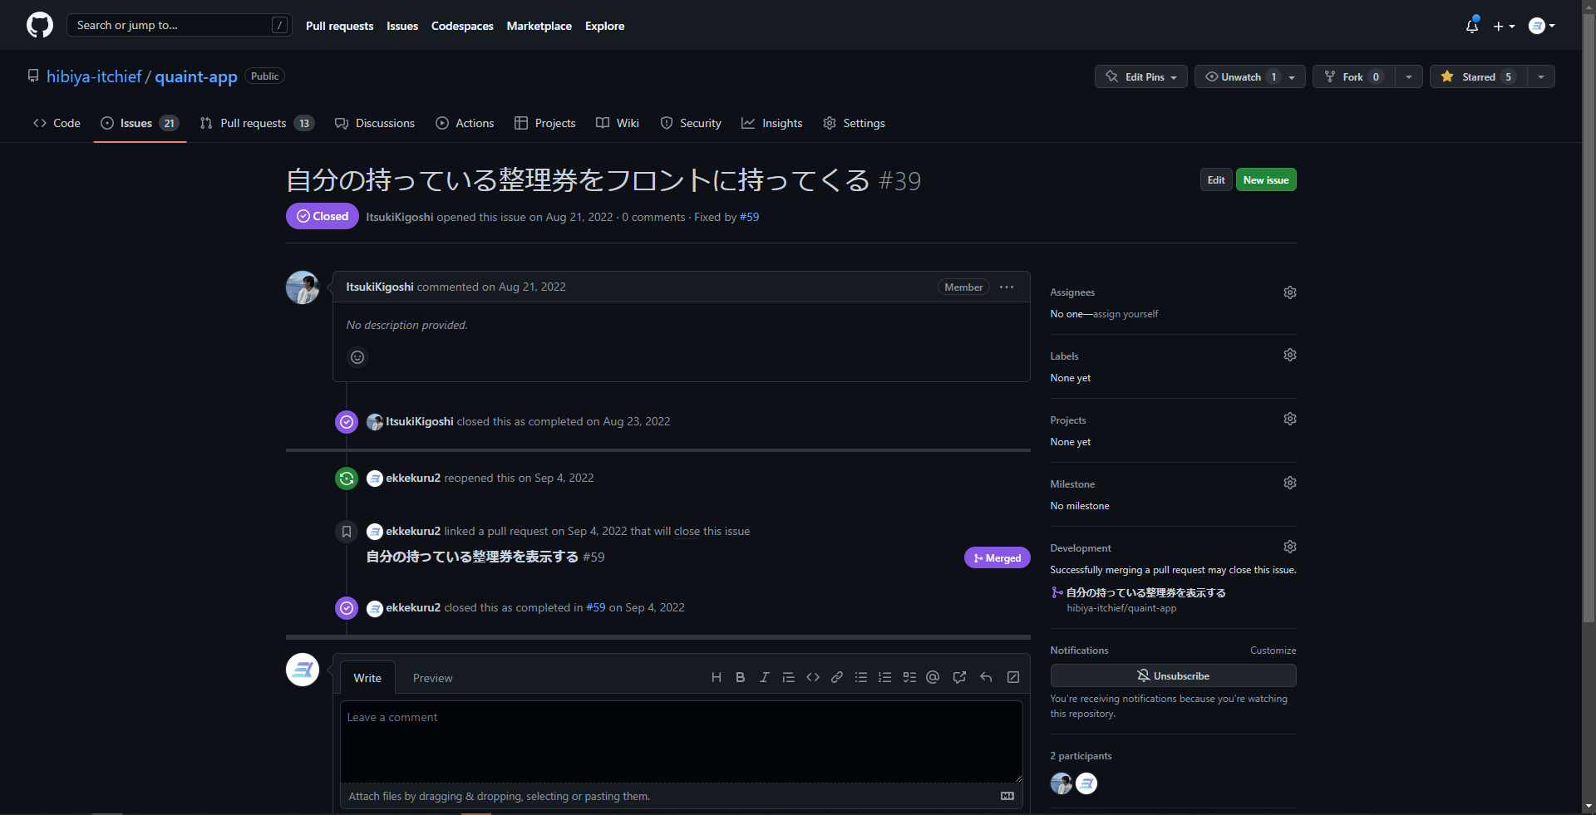Fork the repository
The image size is (1596, 815).
(x=1353, y=76)
